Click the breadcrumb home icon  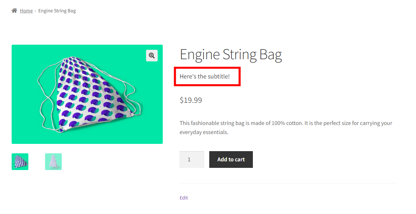(x=14, y=10)
